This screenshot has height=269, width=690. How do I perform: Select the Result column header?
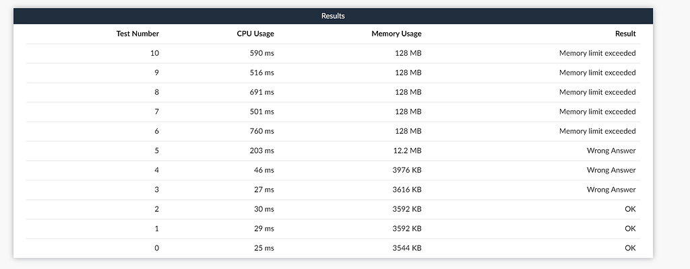coord(625,34)
